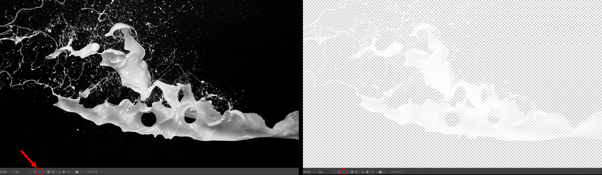Click the right viewer's 0:00:17:20 timecode
The image size is (602, 175).
coord(396,172)
